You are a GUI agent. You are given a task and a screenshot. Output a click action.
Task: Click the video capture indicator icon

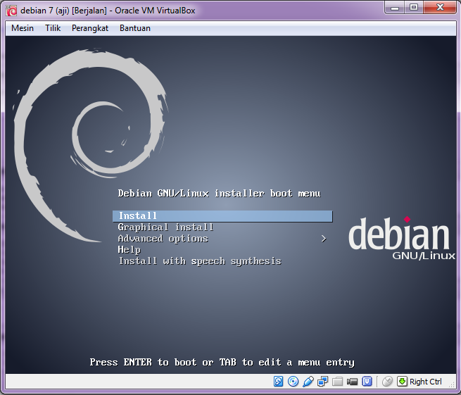352,382
